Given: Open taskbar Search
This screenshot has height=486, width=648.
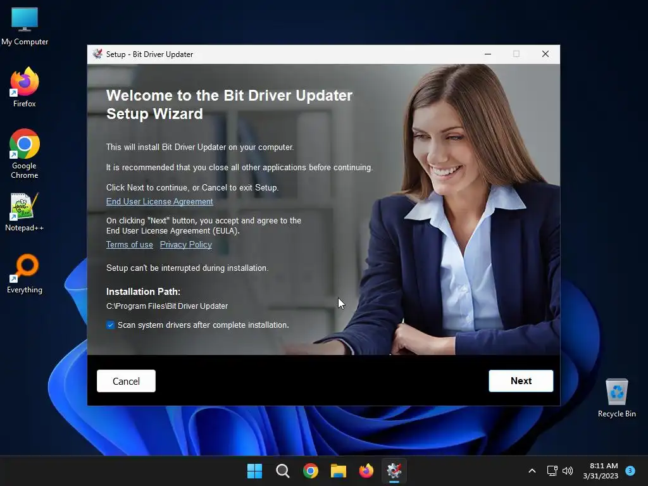Looking at the screenshot, I should (x=283, y=471).
